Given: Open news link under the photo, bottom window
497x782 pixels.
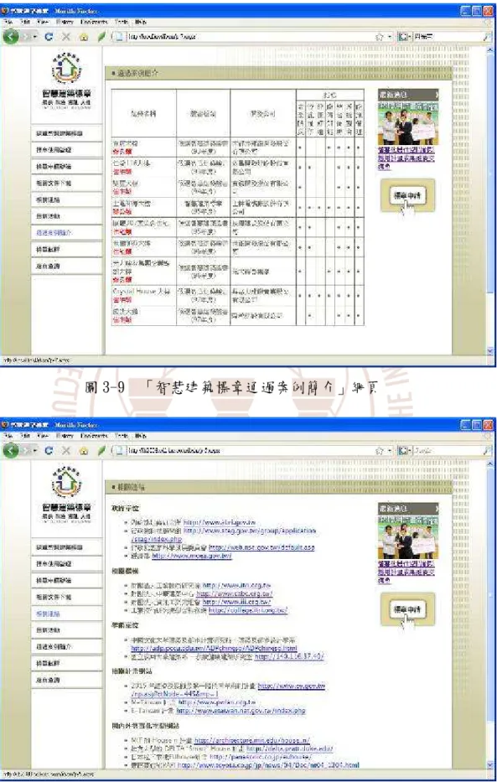Looking at the screenshot, I should click(x=406, y=572).
